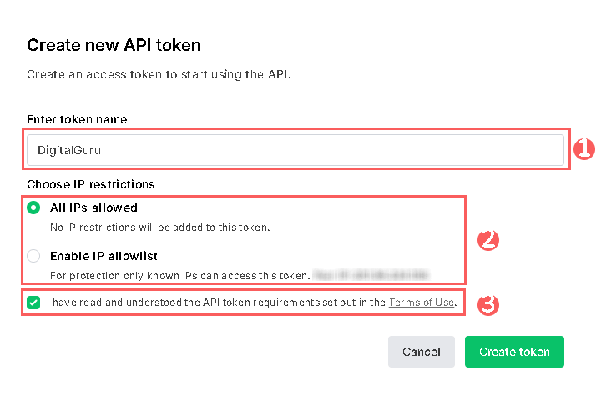
Task: Click the green Create token button
Action: tap(514, 352)
